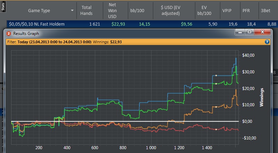Click the white marker on the blue line

tap(216, 75)
